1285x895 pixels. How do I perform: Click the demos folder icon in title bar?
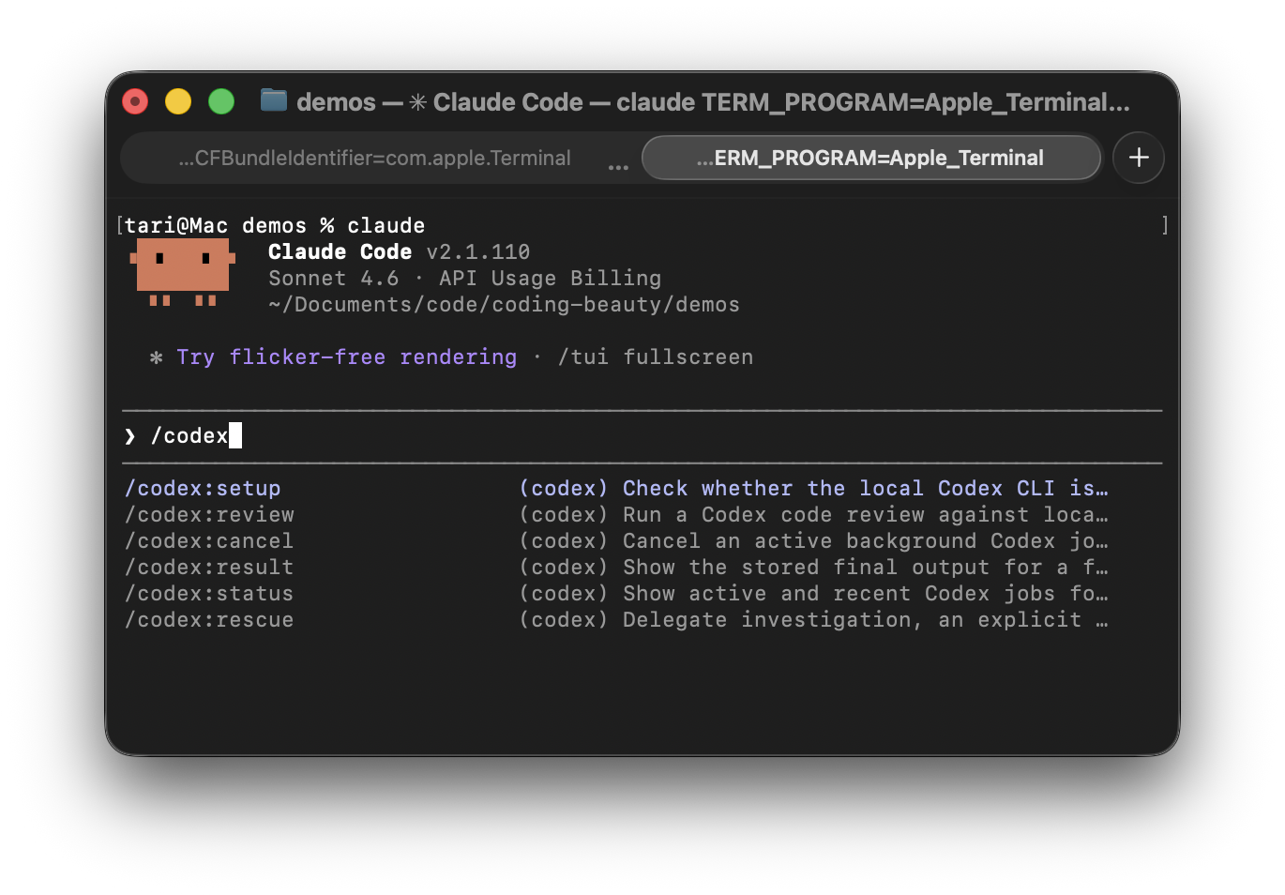pyautogui.click(x=274, y=100)
